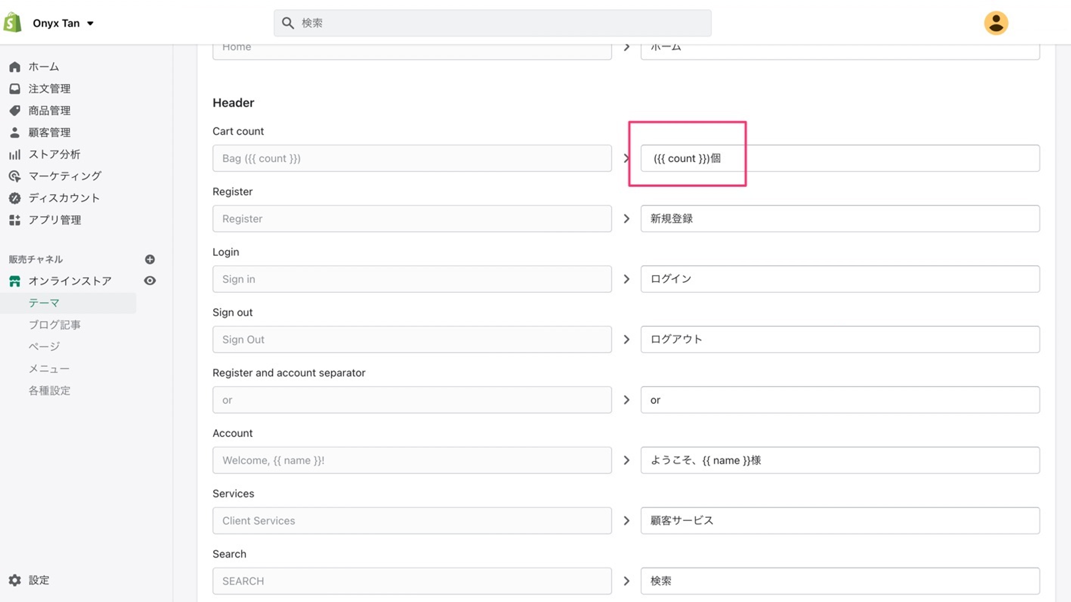Edit the ログイン translation field
The width and height of the screenshot is (1071, 602).
pos(840,279)
